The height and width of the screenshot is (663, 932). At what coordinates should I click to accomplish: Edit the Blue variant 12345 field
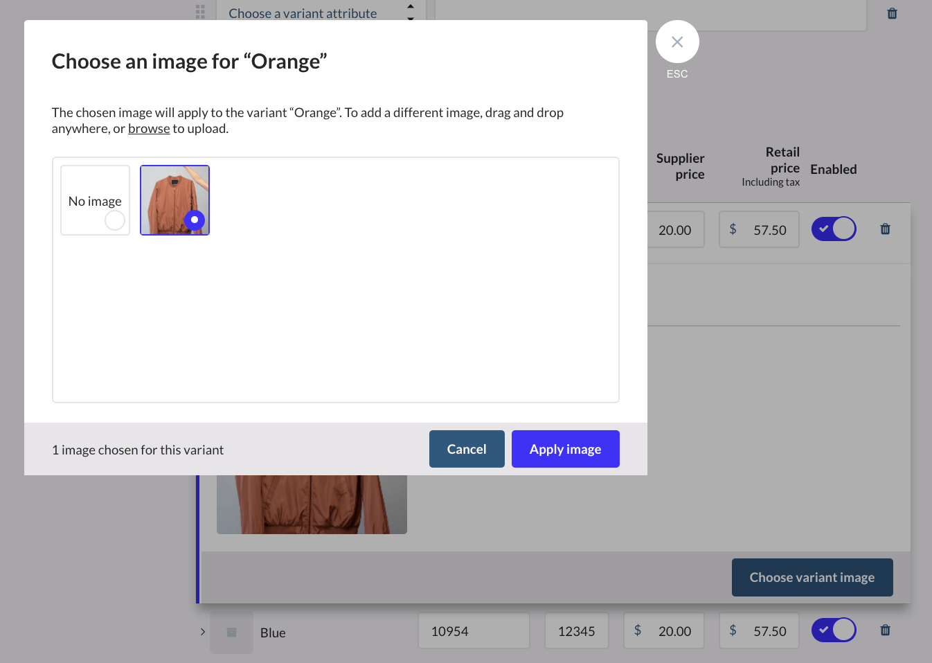576,631
